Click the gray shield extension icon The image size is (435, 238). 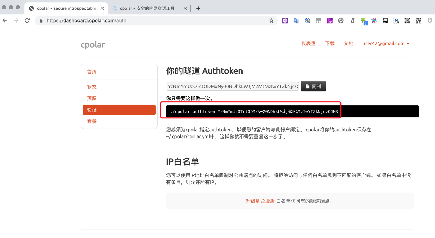click(430, 21)
